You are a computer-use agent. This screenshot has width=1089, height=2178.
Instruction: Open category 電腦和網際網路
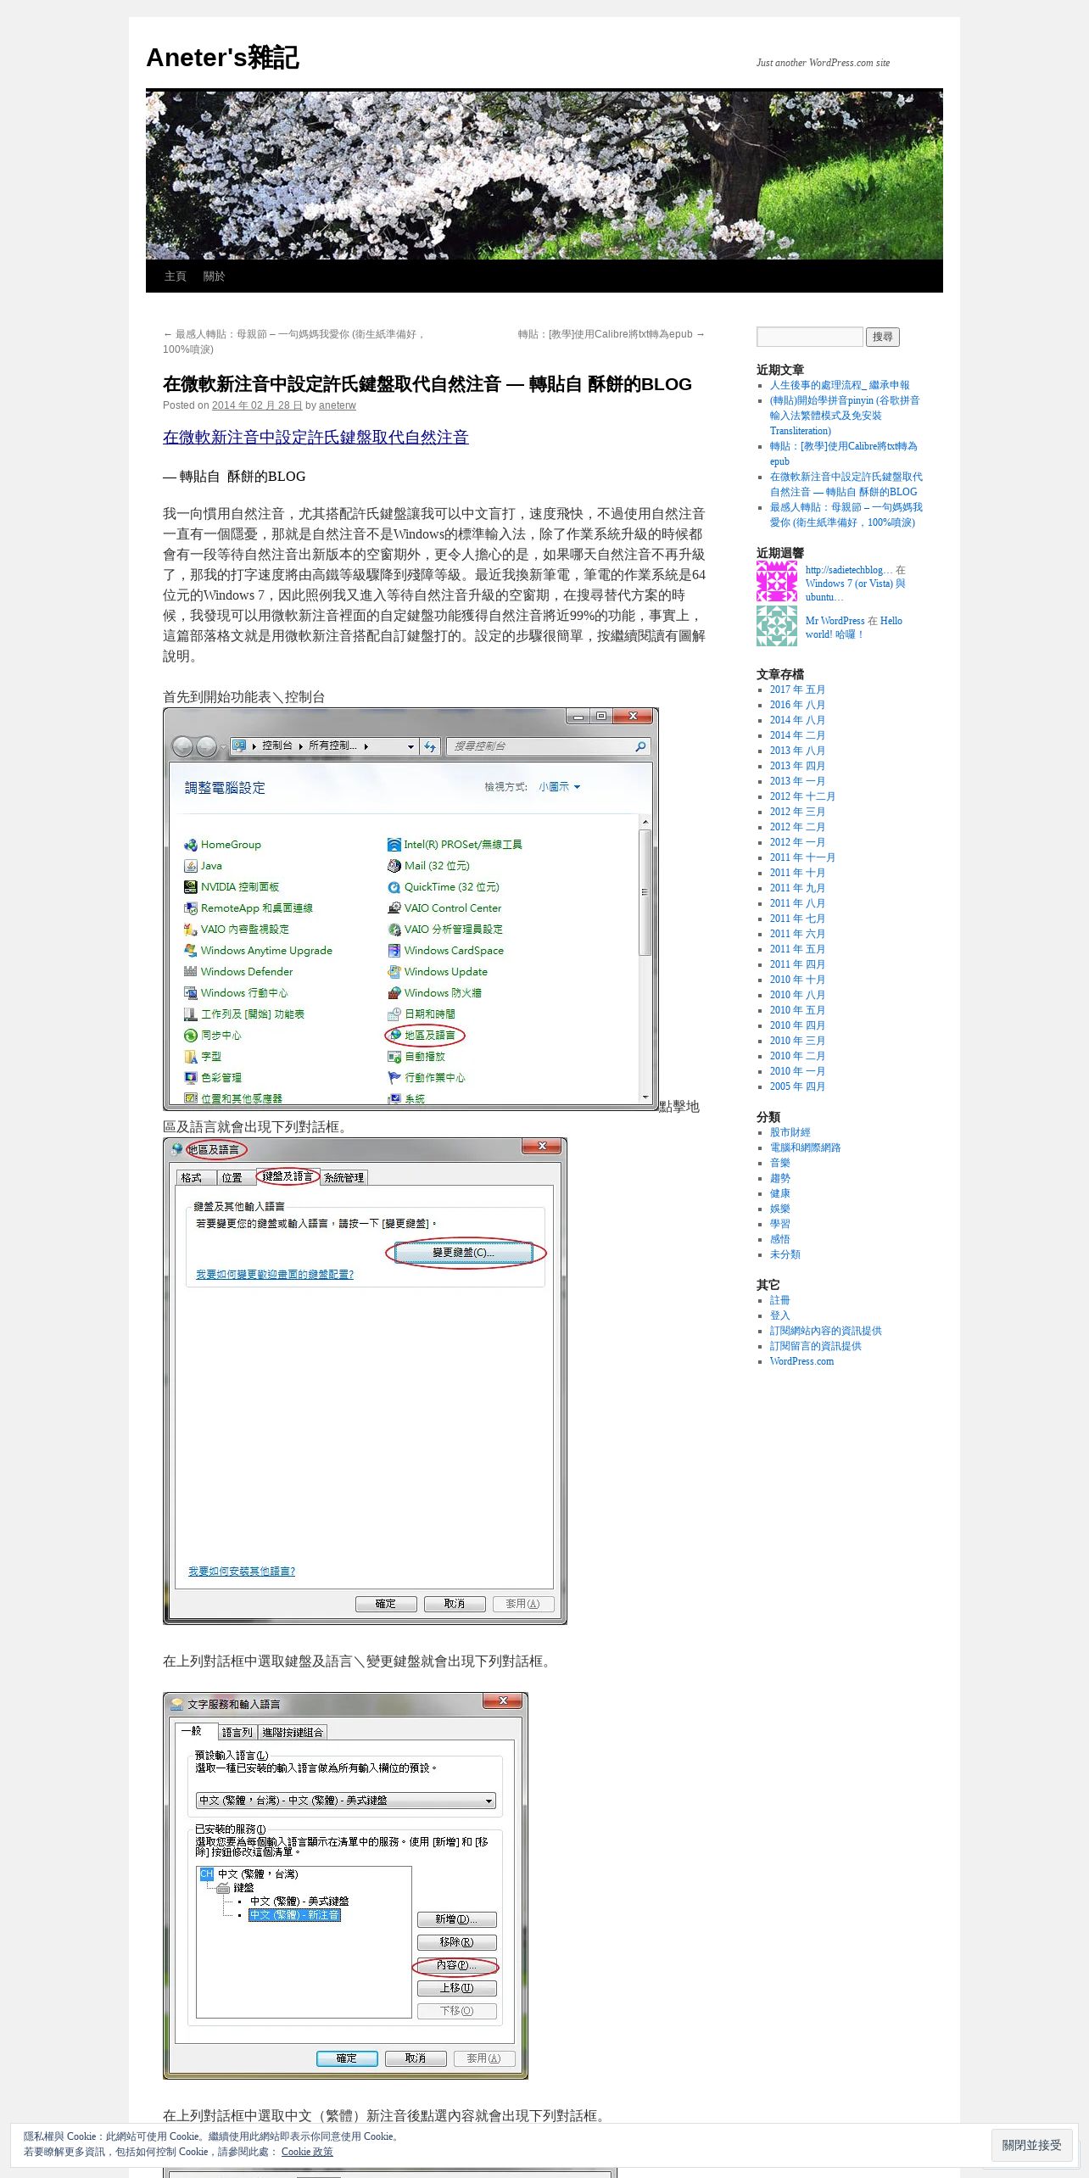(x=805, y=1148)
